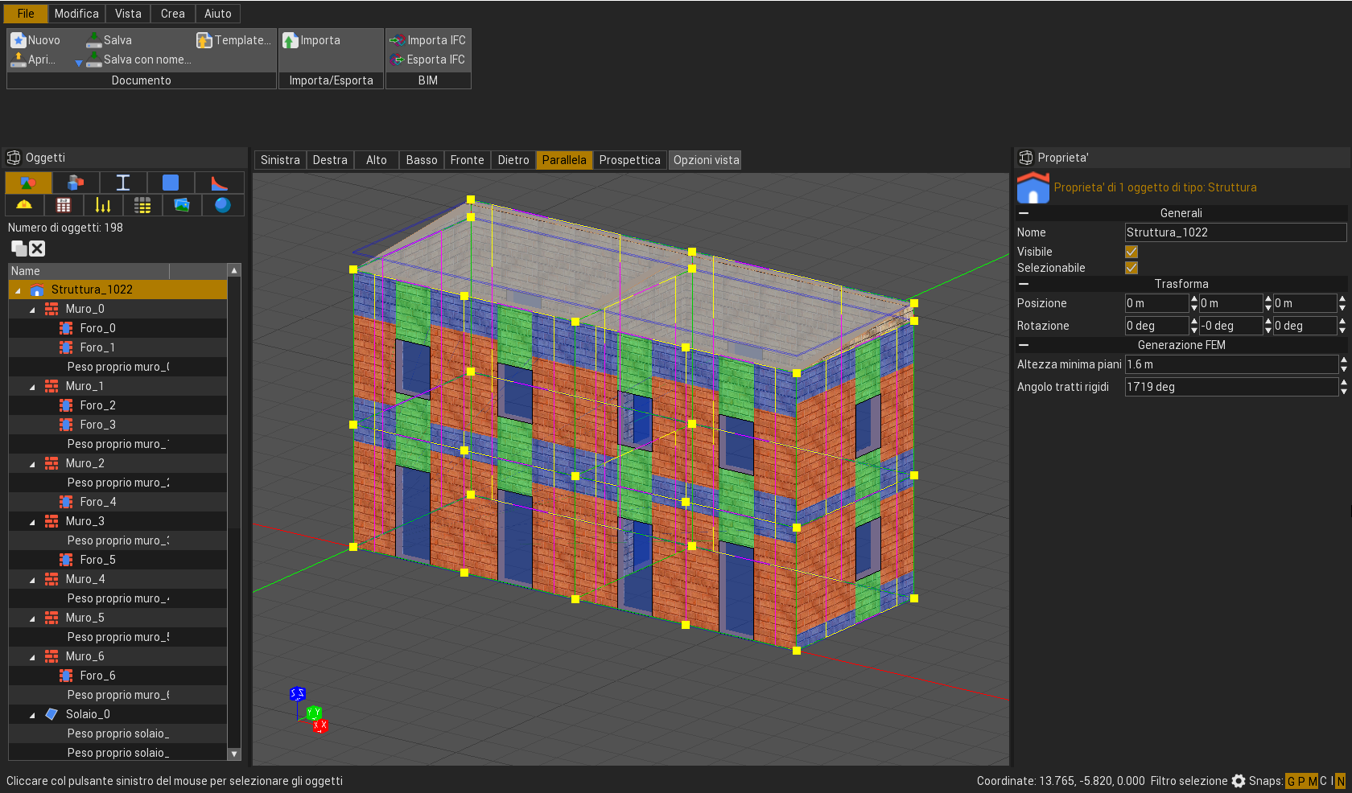Click the Esporta IFC icon
Screen dimensions: 1352x793
(397, 60)
